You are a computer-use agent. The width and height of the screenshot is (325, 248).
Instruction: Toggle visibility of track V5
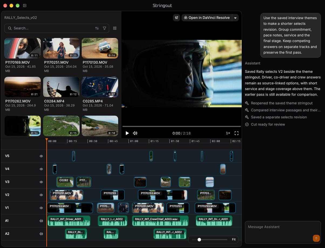(41, 156)
